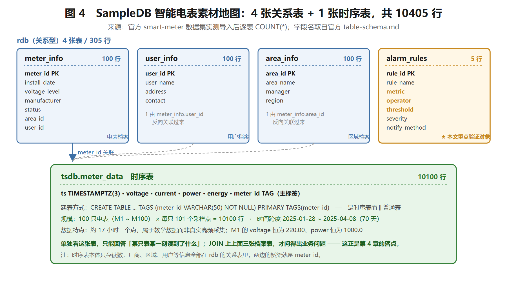Screen dimensions: 507x293
Task: Click the "10100 行" row count
Action: coord(432,177)
